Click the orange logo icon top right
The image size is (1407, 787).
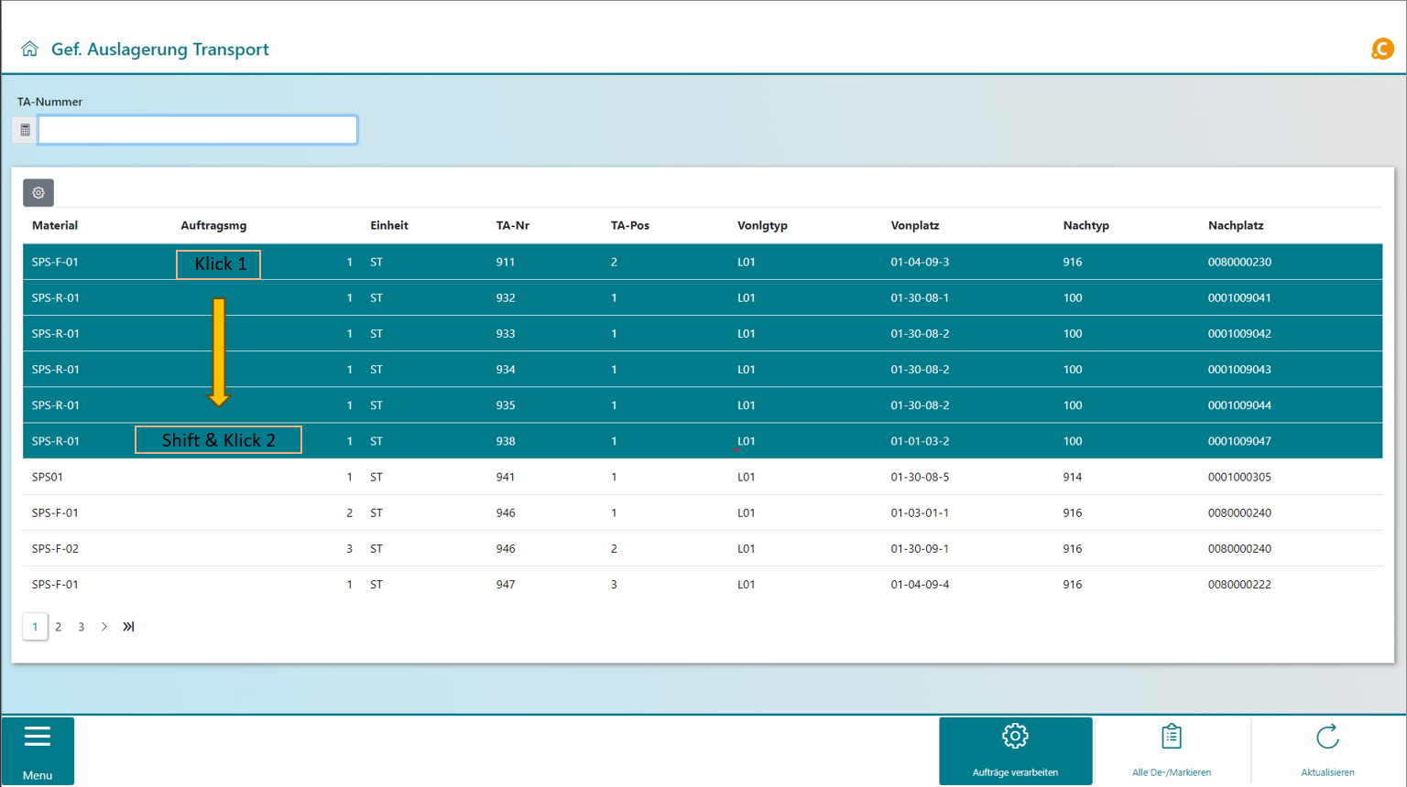1381,49
